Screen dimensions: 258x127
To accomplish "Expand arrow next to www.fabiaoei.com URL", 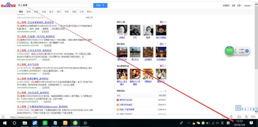I will pos(40,74).
